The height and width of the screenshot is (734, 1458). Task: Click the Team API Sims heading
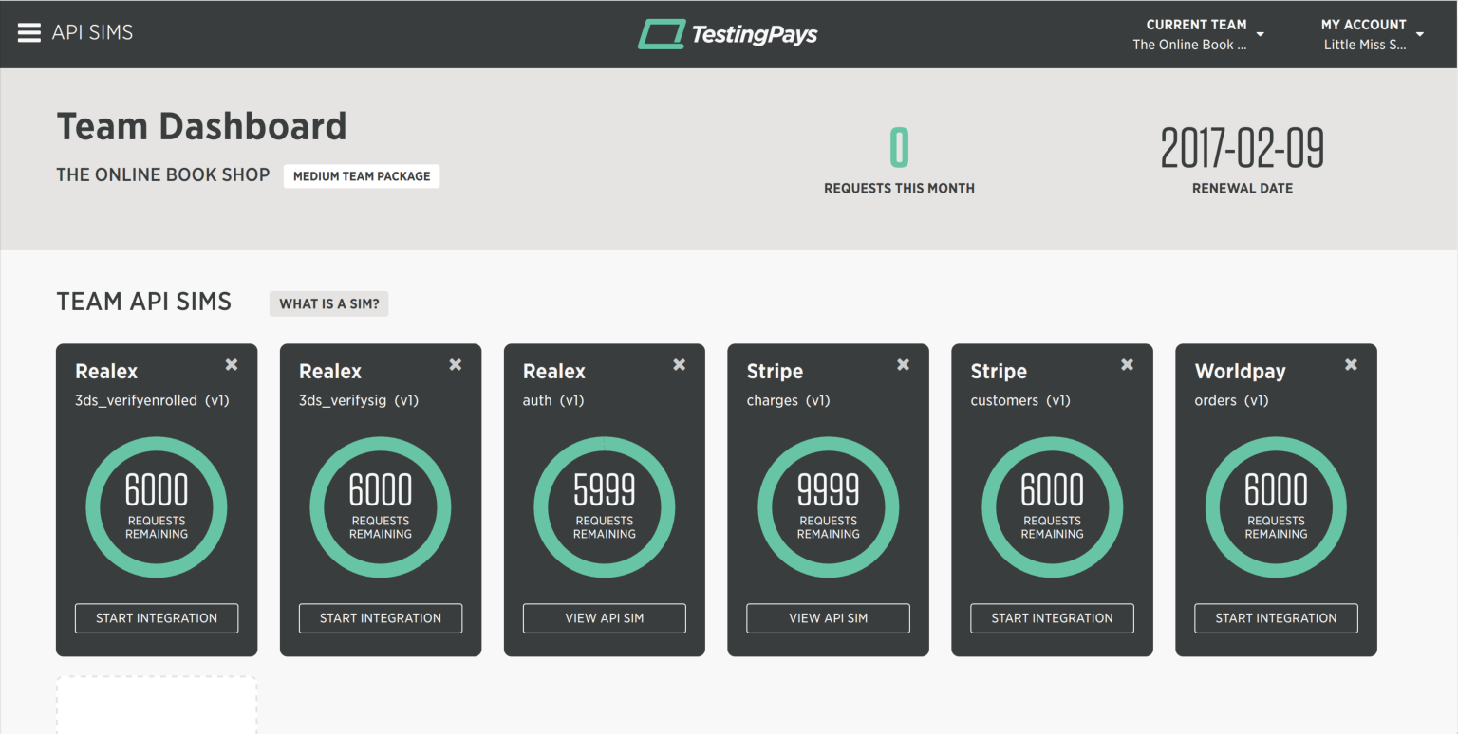pyautogui.click(x=144, y=303)
